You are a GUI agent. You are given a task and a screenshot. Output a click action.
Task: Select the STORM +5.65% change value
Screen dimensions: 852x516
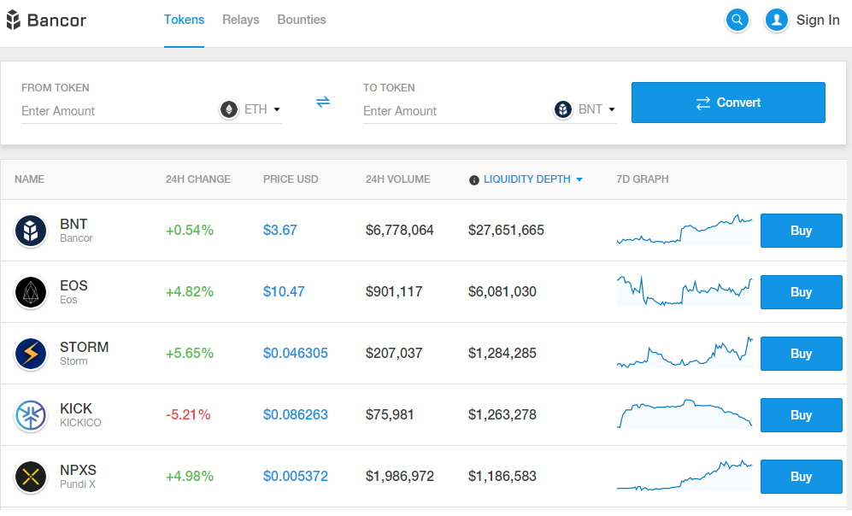coord(190,353)
